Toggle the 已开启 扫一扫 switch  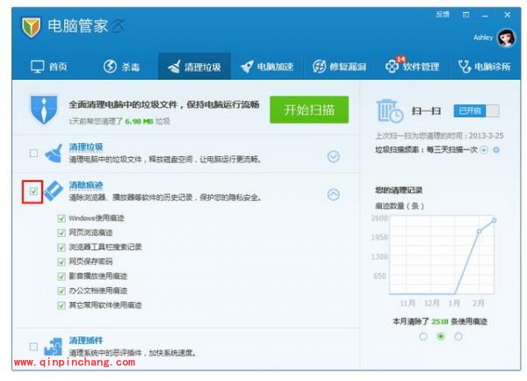click(x=476, y=111)
